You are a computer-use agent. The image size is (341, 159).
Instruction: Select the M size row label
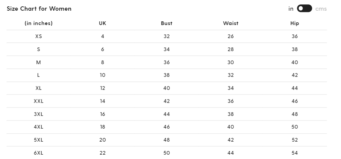pos(39,62)
